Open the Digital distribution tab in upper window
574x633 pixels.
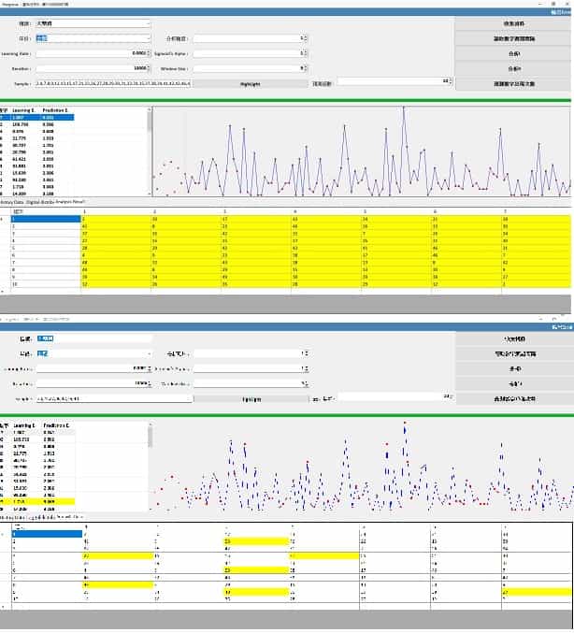click(x=39, y=201)
